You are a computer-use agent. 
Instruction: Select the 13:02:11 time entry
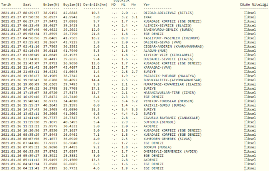(31, 113)
